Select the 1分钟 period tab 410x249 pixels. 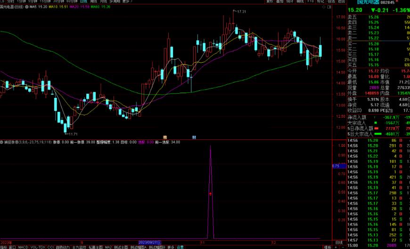21,1
